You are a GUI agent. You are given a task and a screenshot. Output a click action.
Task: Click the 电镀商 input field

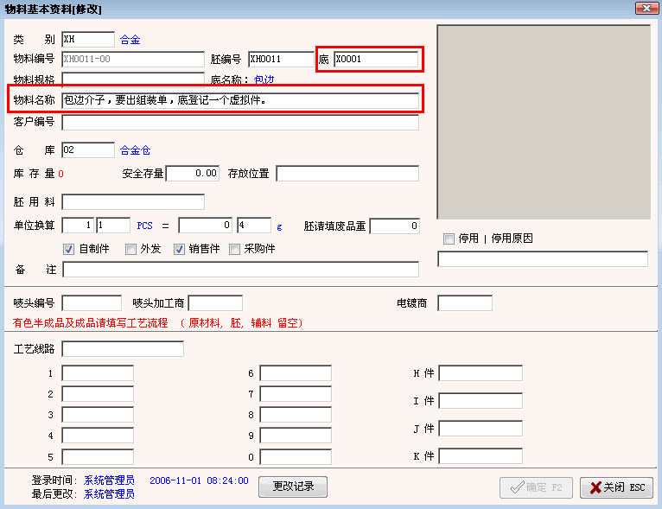click(465, 303)
